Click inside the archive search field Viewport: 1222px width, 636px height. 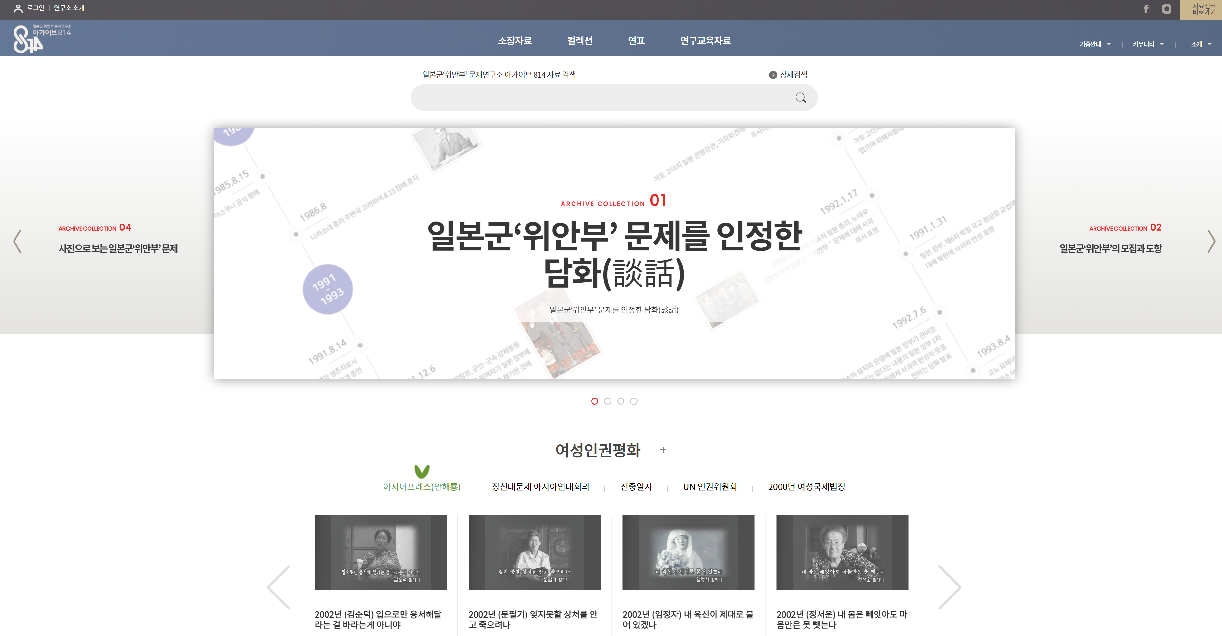click(598, 98)
